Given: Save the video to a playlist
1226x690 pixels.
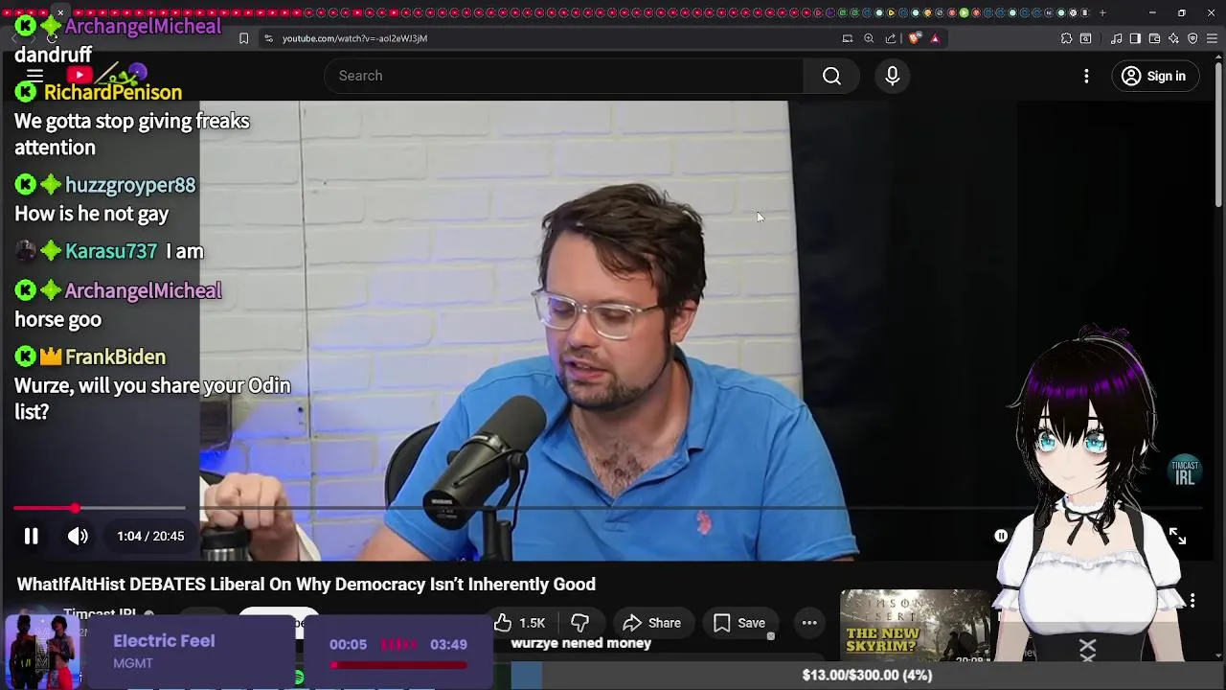Looking at the screenshot, I should [x=739, y=623].
